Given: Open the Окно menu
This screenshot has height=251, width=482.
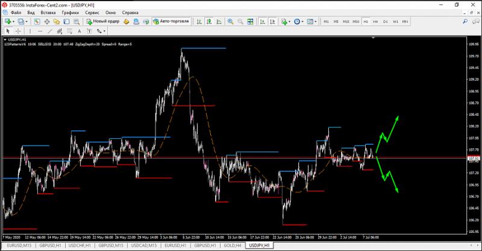Looking at the screenshot, I should pyautogui.click(x=110, y=13).
